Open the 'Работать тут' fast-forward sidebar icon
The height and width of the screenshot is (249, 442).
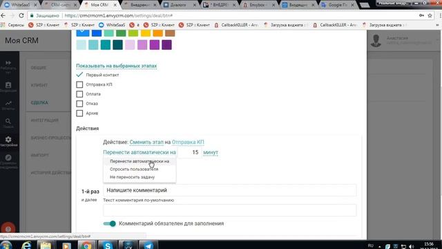[8, 63]
